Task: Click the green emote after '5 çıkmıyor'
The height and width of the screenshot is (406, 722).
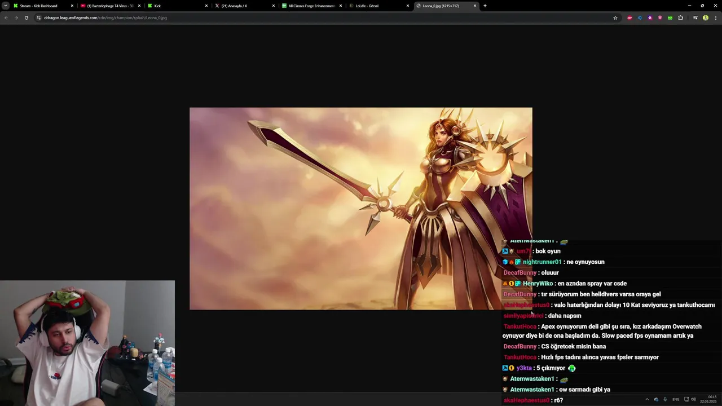Action: [571, 368]
